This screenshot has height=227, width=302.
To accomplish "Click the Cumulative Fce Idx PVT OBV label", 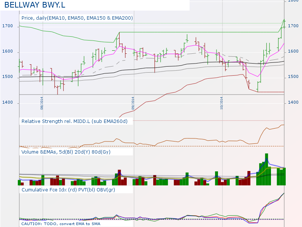I will [x=68, y=190].
